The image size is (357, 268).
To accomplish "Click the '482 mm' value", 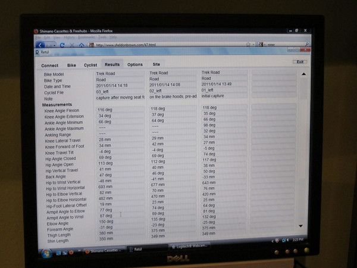I will (x=106, y=198).
